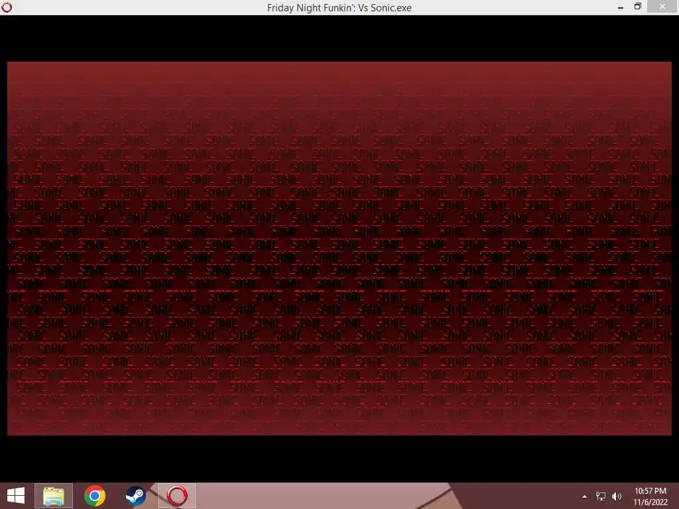The width and height of the screenshot is (679, 509).
Task: Click the 11/6/2022 date in the taskbar
Action: 650,502
